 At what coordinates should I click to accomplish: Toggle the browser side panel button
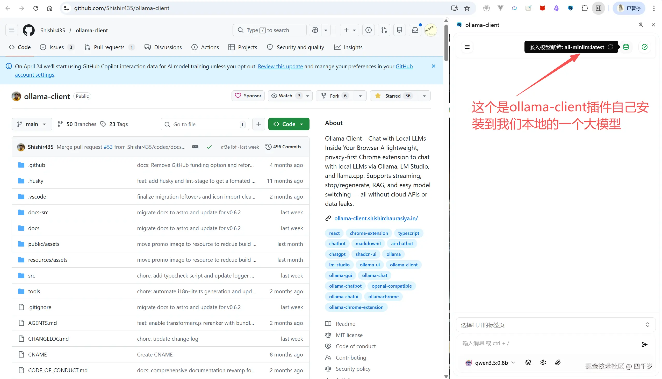(599, 8)
